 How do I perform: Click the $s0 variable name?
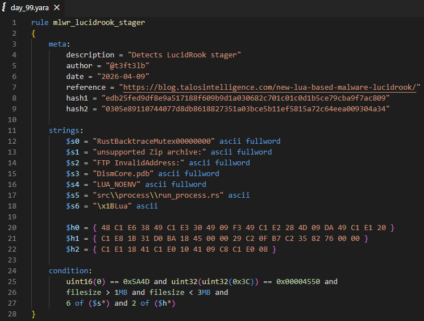73,141
